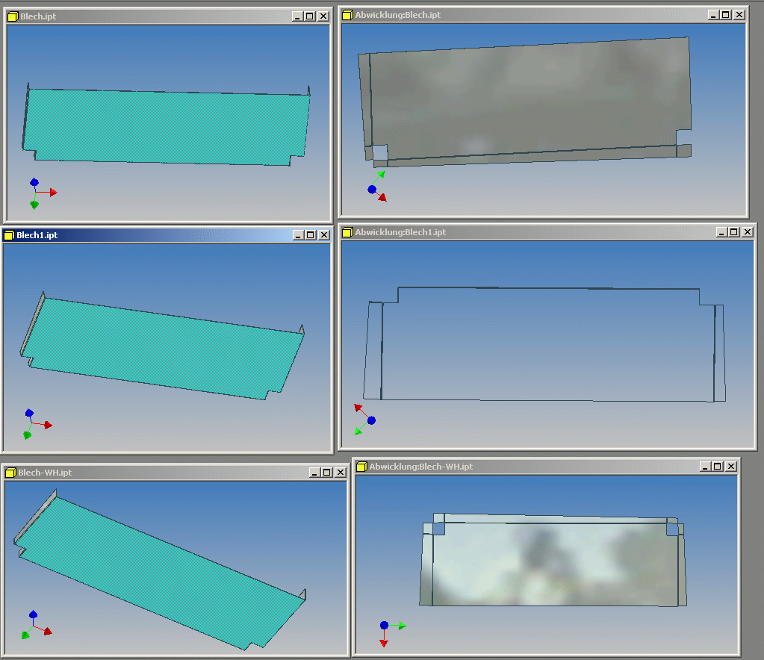Screen dimensions: 764x660
Task: Minimize the Blech1.ipt window
Action: (298, 234)
